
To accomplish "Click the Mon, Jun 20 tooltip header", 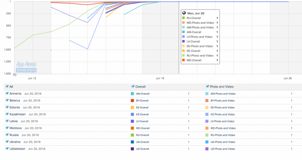I will tap(196, 13).
